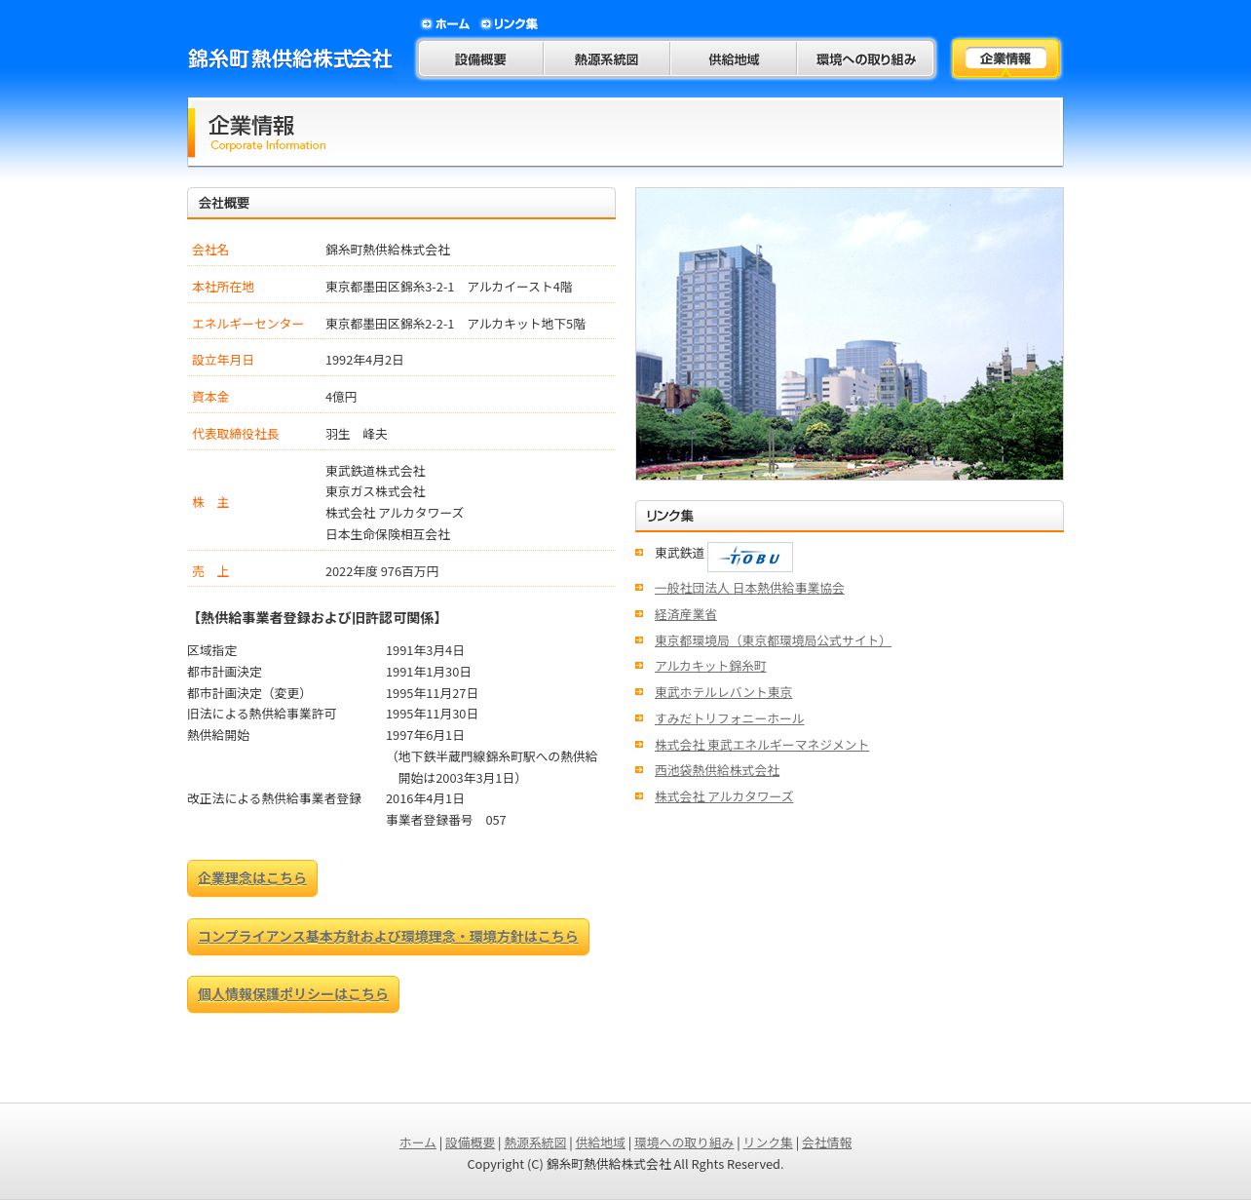Click shareholder 日本生命保険相互会社 text
Viewport: 1251px width, 1200px height.
click(x=388, y=534)
